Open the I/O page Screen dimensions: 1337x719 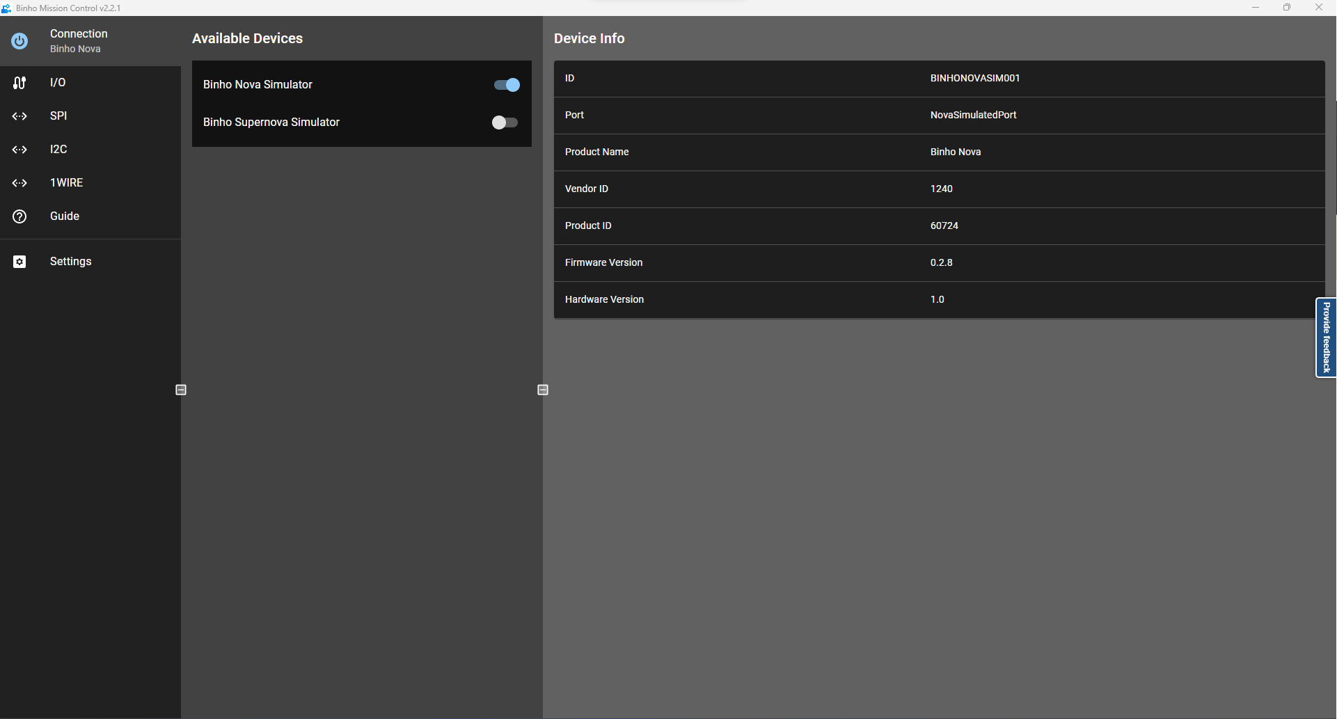click(90, 83)
